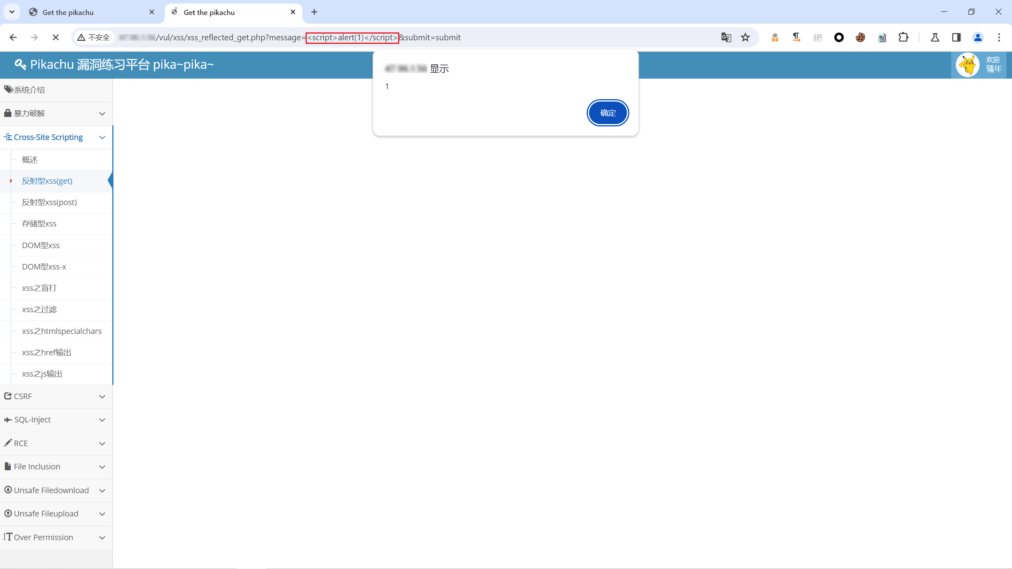Click the Pikachu magnifier logo in the header

(20, 64)
